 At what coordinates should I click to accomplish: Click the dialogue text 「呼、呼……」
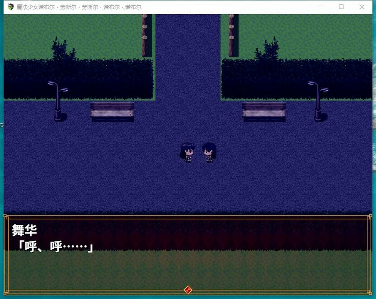tap(55, 246)
